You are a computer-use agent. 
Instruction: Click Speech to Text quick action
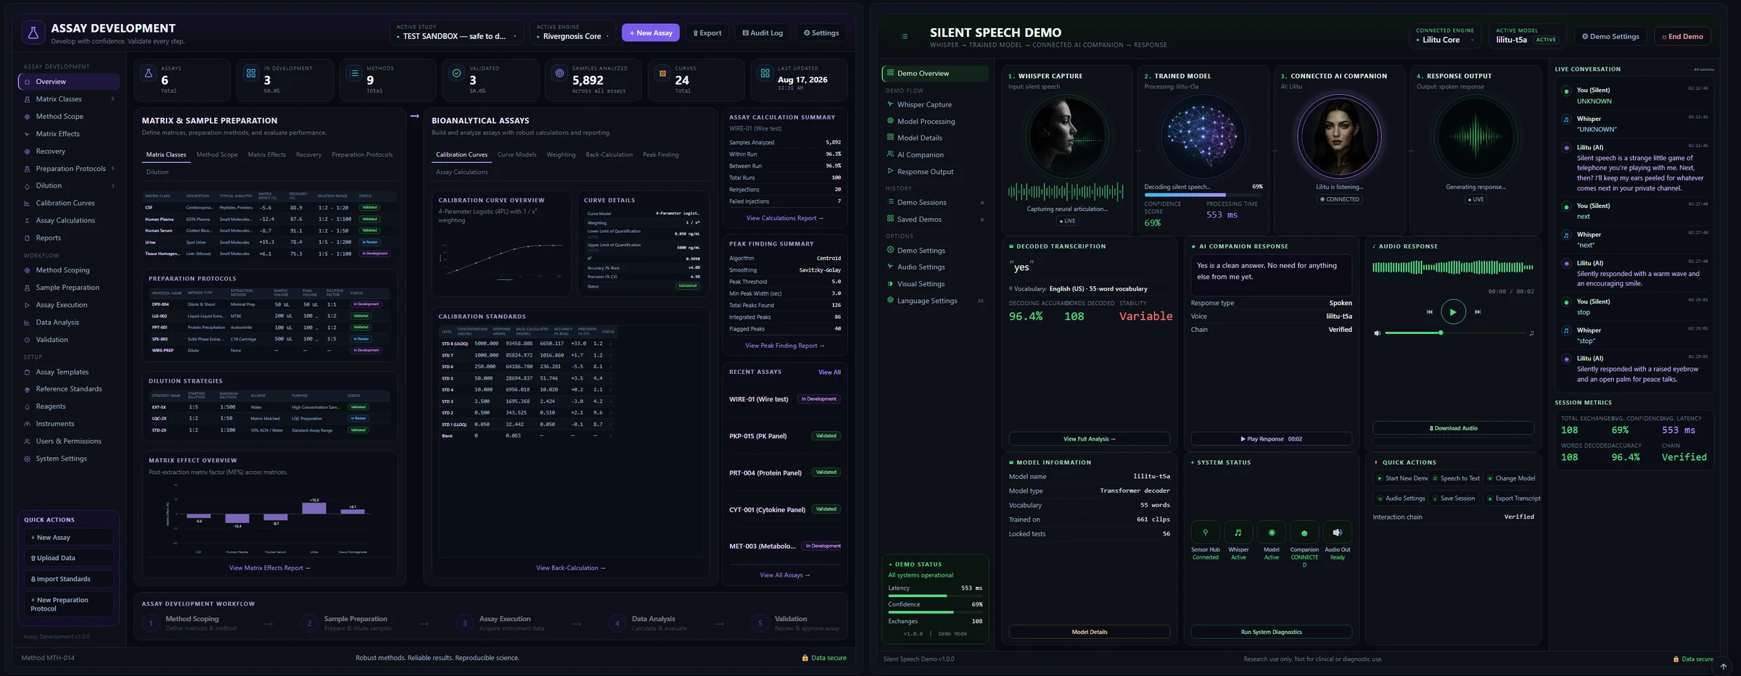pyautogui.click(x=1455, y=478)
